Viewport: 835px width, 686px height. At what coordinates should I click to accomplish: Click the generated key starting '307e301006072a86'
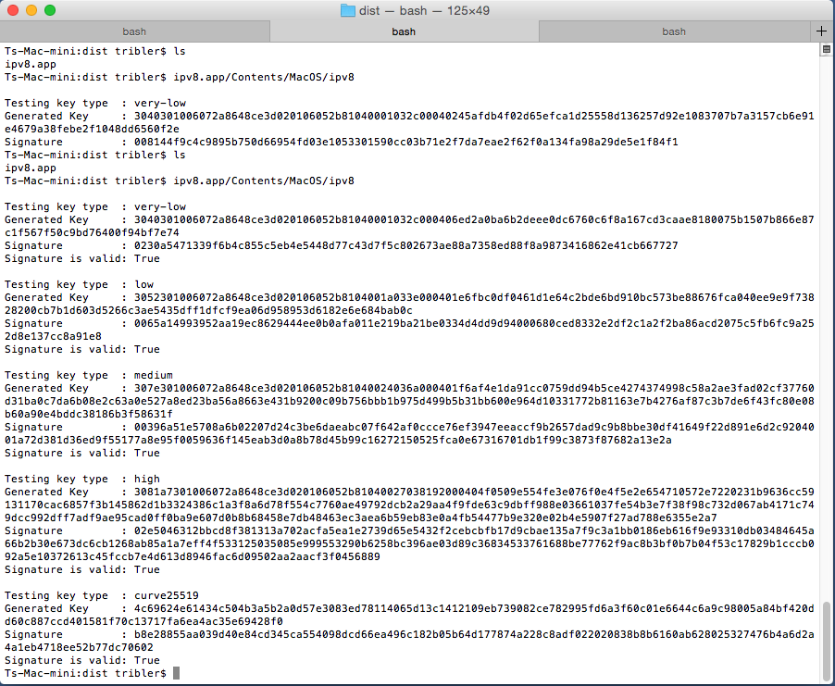(474, 388)
